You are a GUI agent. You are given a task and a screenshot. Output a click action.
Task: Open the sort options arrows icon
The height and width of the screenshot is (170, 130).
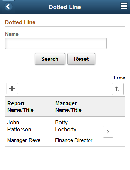coord(118,89)
